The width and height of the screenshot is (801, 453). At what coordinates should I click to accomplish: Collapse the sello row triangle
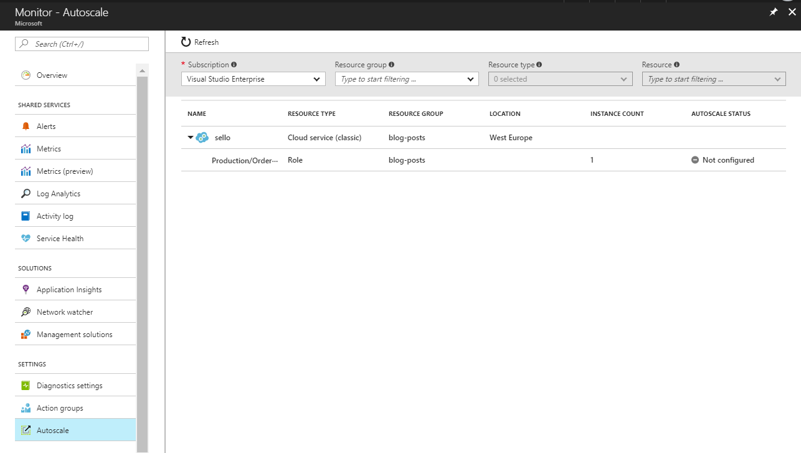pyautogui.click(x=191, y=138)
